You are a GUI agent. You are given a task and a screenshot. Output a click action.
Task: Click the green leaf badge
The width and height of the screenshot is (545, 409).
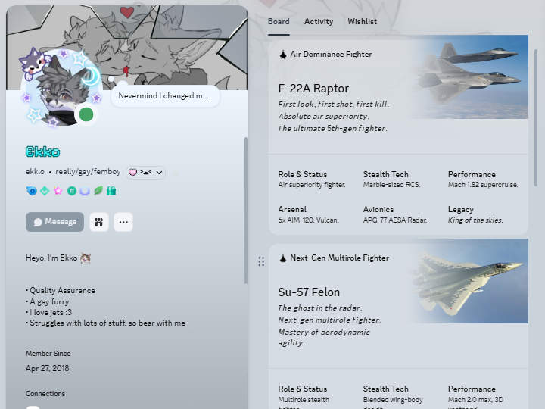[98, 191]
